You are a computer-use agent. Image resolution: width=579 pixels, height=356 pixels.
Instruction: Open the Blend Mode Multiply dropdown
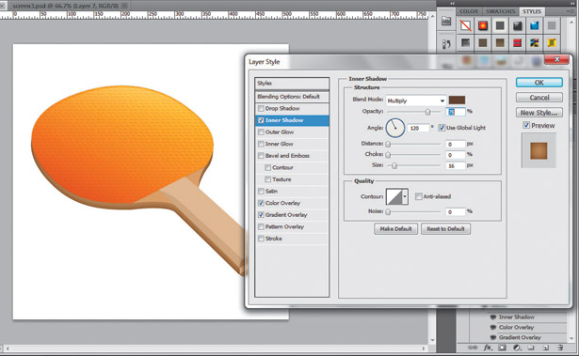point(415,101)
